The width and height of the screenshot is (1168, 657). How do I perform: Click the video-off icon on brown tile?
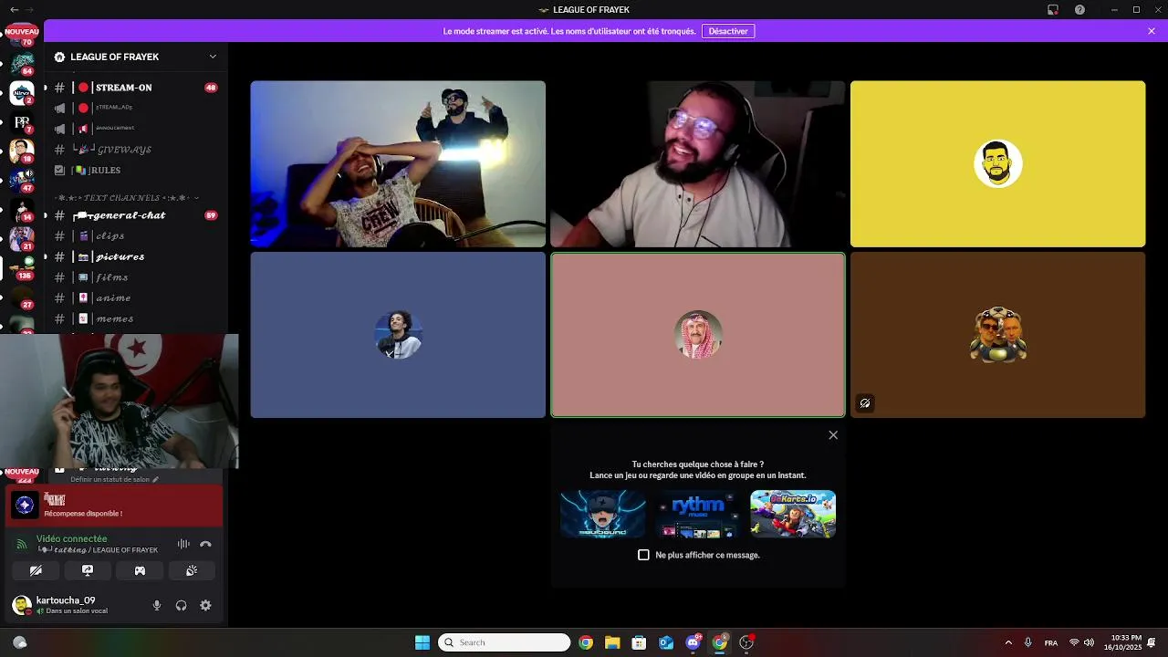[865, 402]
